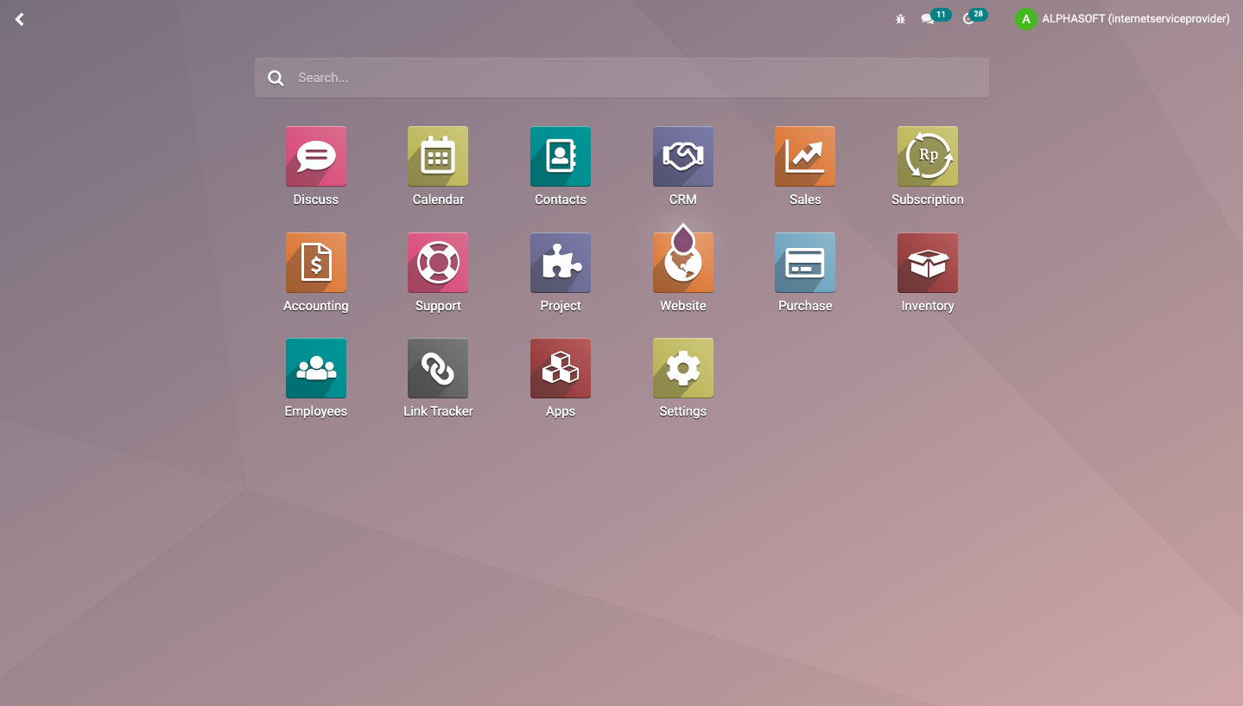The image size is (1243, 706).
Task: Open activities clock with 28 badge
Action: pyautogui.click(x=974, y=17)
